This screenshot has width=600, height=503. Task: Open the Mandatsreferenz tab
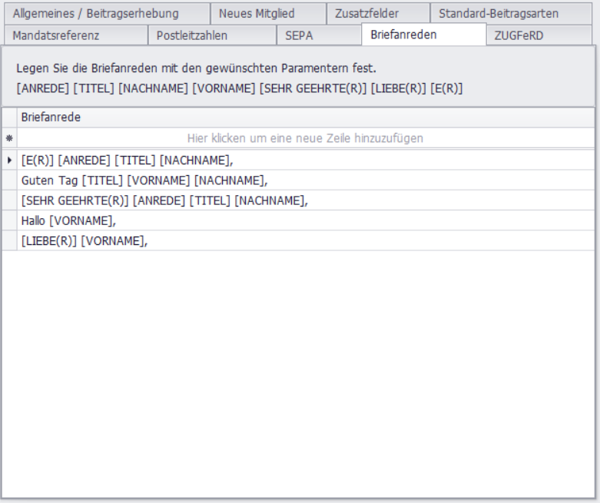(x=56, y=35)
